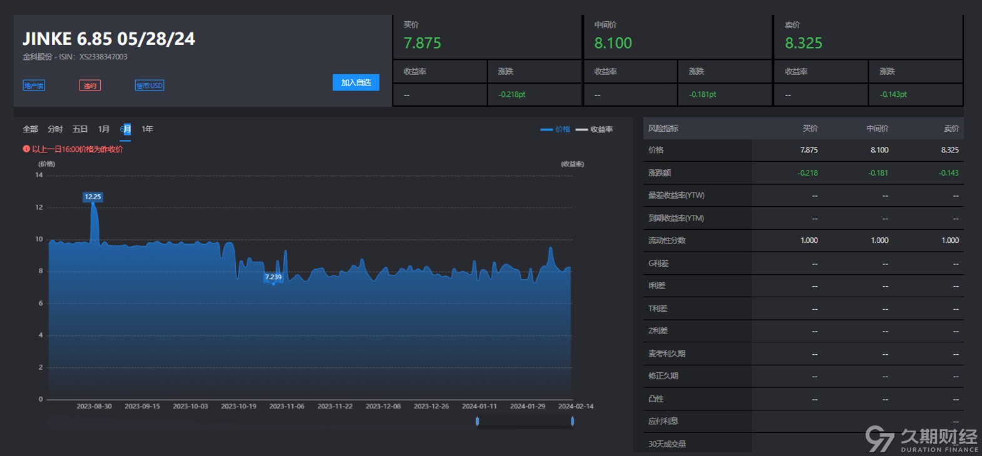
Task: Click the 风险指标 table header
Action: [663, 128]
